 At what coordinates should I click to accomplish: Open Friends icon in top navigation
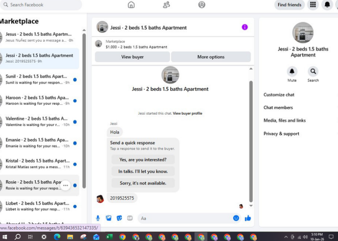[166, 5]
